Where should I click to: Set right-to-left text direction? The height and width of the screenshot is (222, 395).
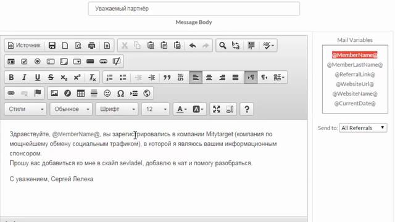coord(264,78)
